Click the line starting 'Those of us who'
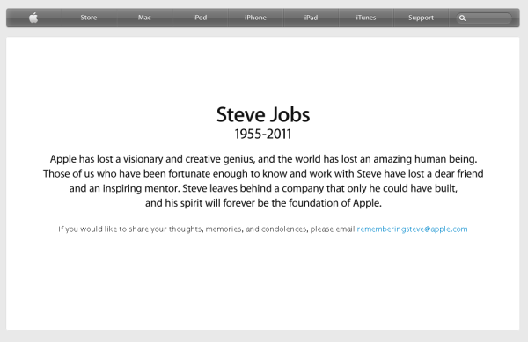Image resolution: width=528 pixels, height=342 pixels. (x=263, y=174)
